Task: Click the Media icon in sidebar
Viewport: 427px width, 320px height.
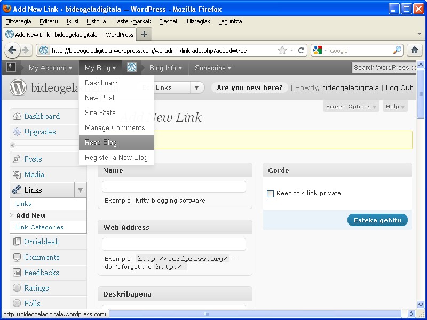Action: point(17,174)
